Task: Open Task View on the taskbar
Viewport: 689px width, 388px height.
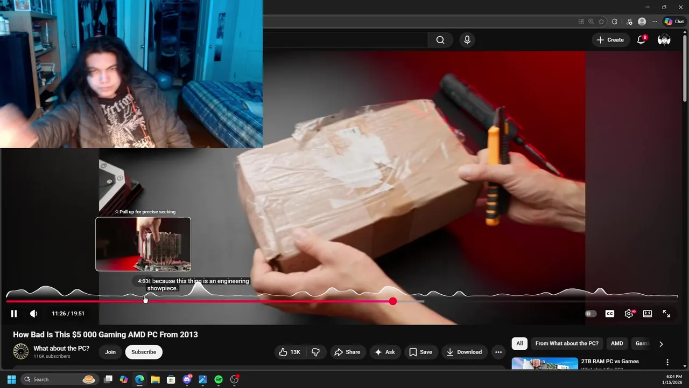Action: click(x=108, y=379)
